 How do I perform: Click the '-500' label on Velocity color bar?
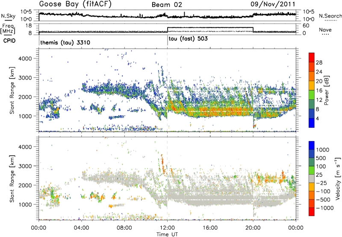323,200
